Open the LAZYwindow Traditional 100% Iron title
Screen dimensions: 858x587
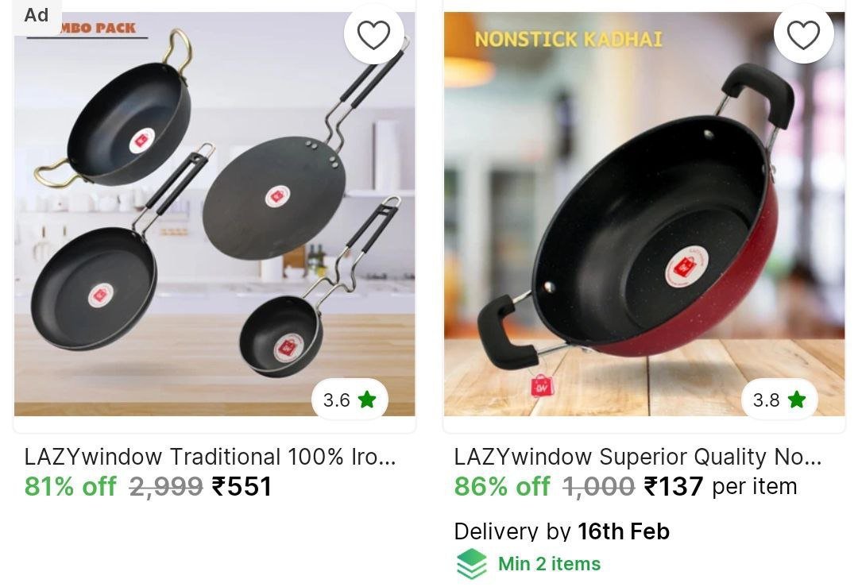pyautogui.click(x=210, y=457)
